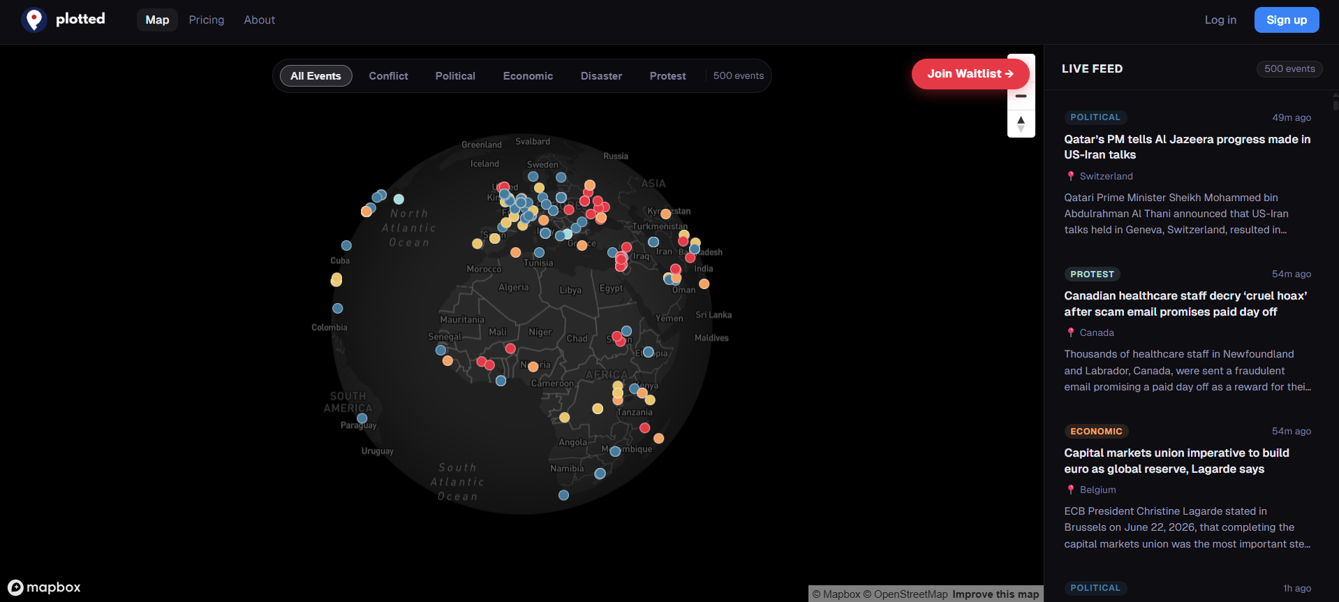Click the 49m ago timestamp

pyautogui.click(x=1291, y=117)
